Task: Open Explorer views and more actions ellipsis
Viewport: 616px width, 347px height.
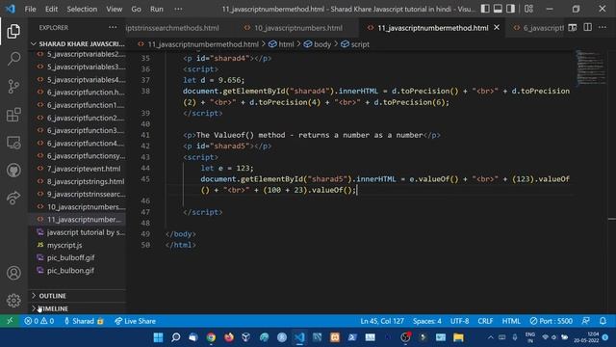Action: [x=113, y=27]
